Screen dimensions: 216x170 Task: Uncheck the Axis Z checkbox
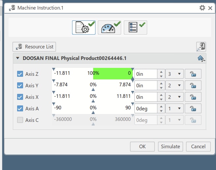coord(20,74)
